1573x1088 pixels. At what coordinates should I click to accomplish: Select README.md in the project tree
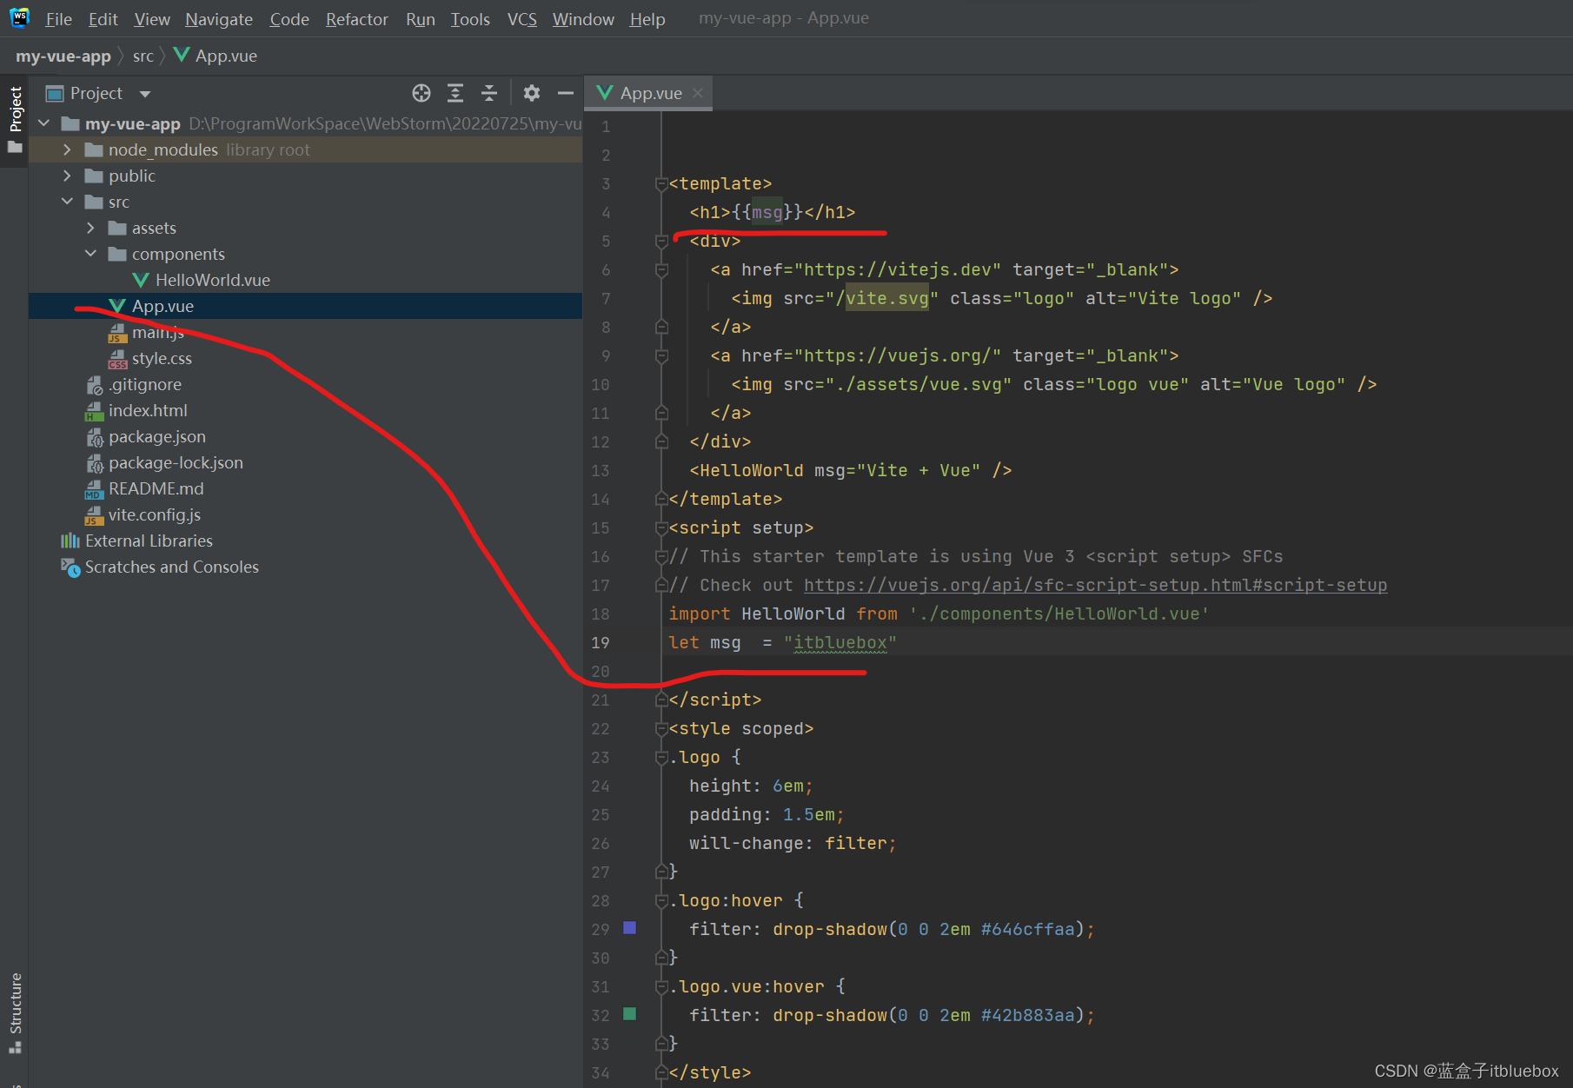pyautogui.click(x=156, y=488)
